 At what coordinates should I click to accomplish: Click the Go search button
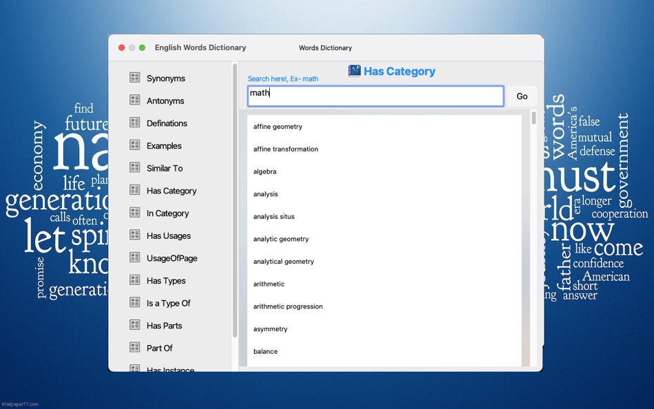pyautogui.click(x=522, y=96)
